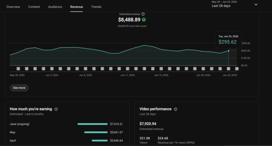Image resolution: width=272 pixels, height=146 pixels.
Task: Click 'more than usual' comparison text
Action: point(132,26)
